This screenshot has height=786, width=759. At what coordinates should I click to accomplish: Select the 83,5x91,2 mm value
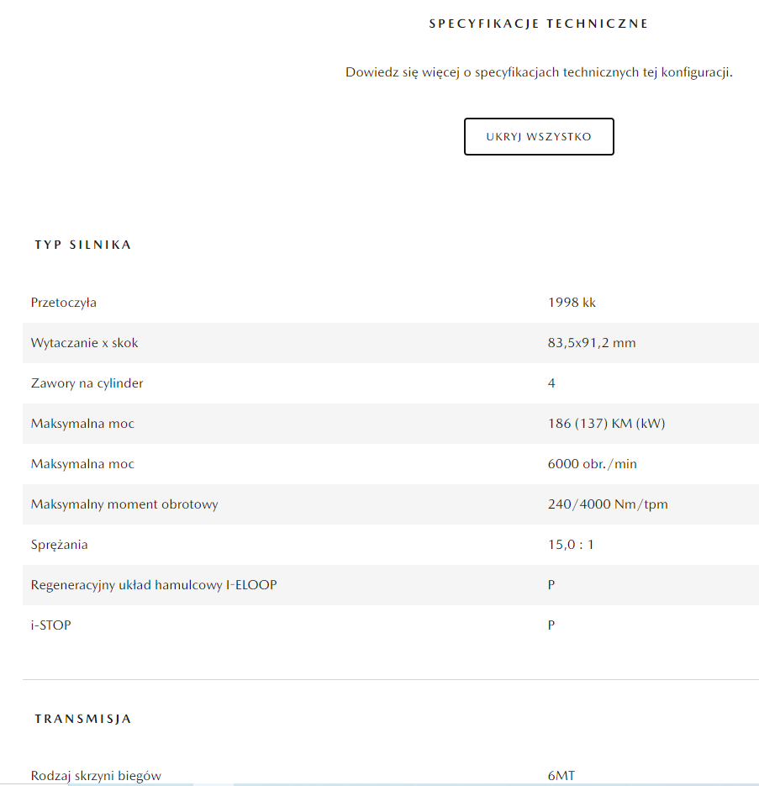592,343
